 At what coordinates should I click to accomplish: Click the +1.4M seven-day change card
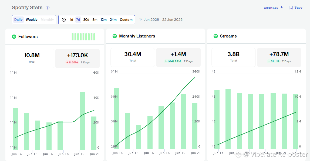pos(178,57)
